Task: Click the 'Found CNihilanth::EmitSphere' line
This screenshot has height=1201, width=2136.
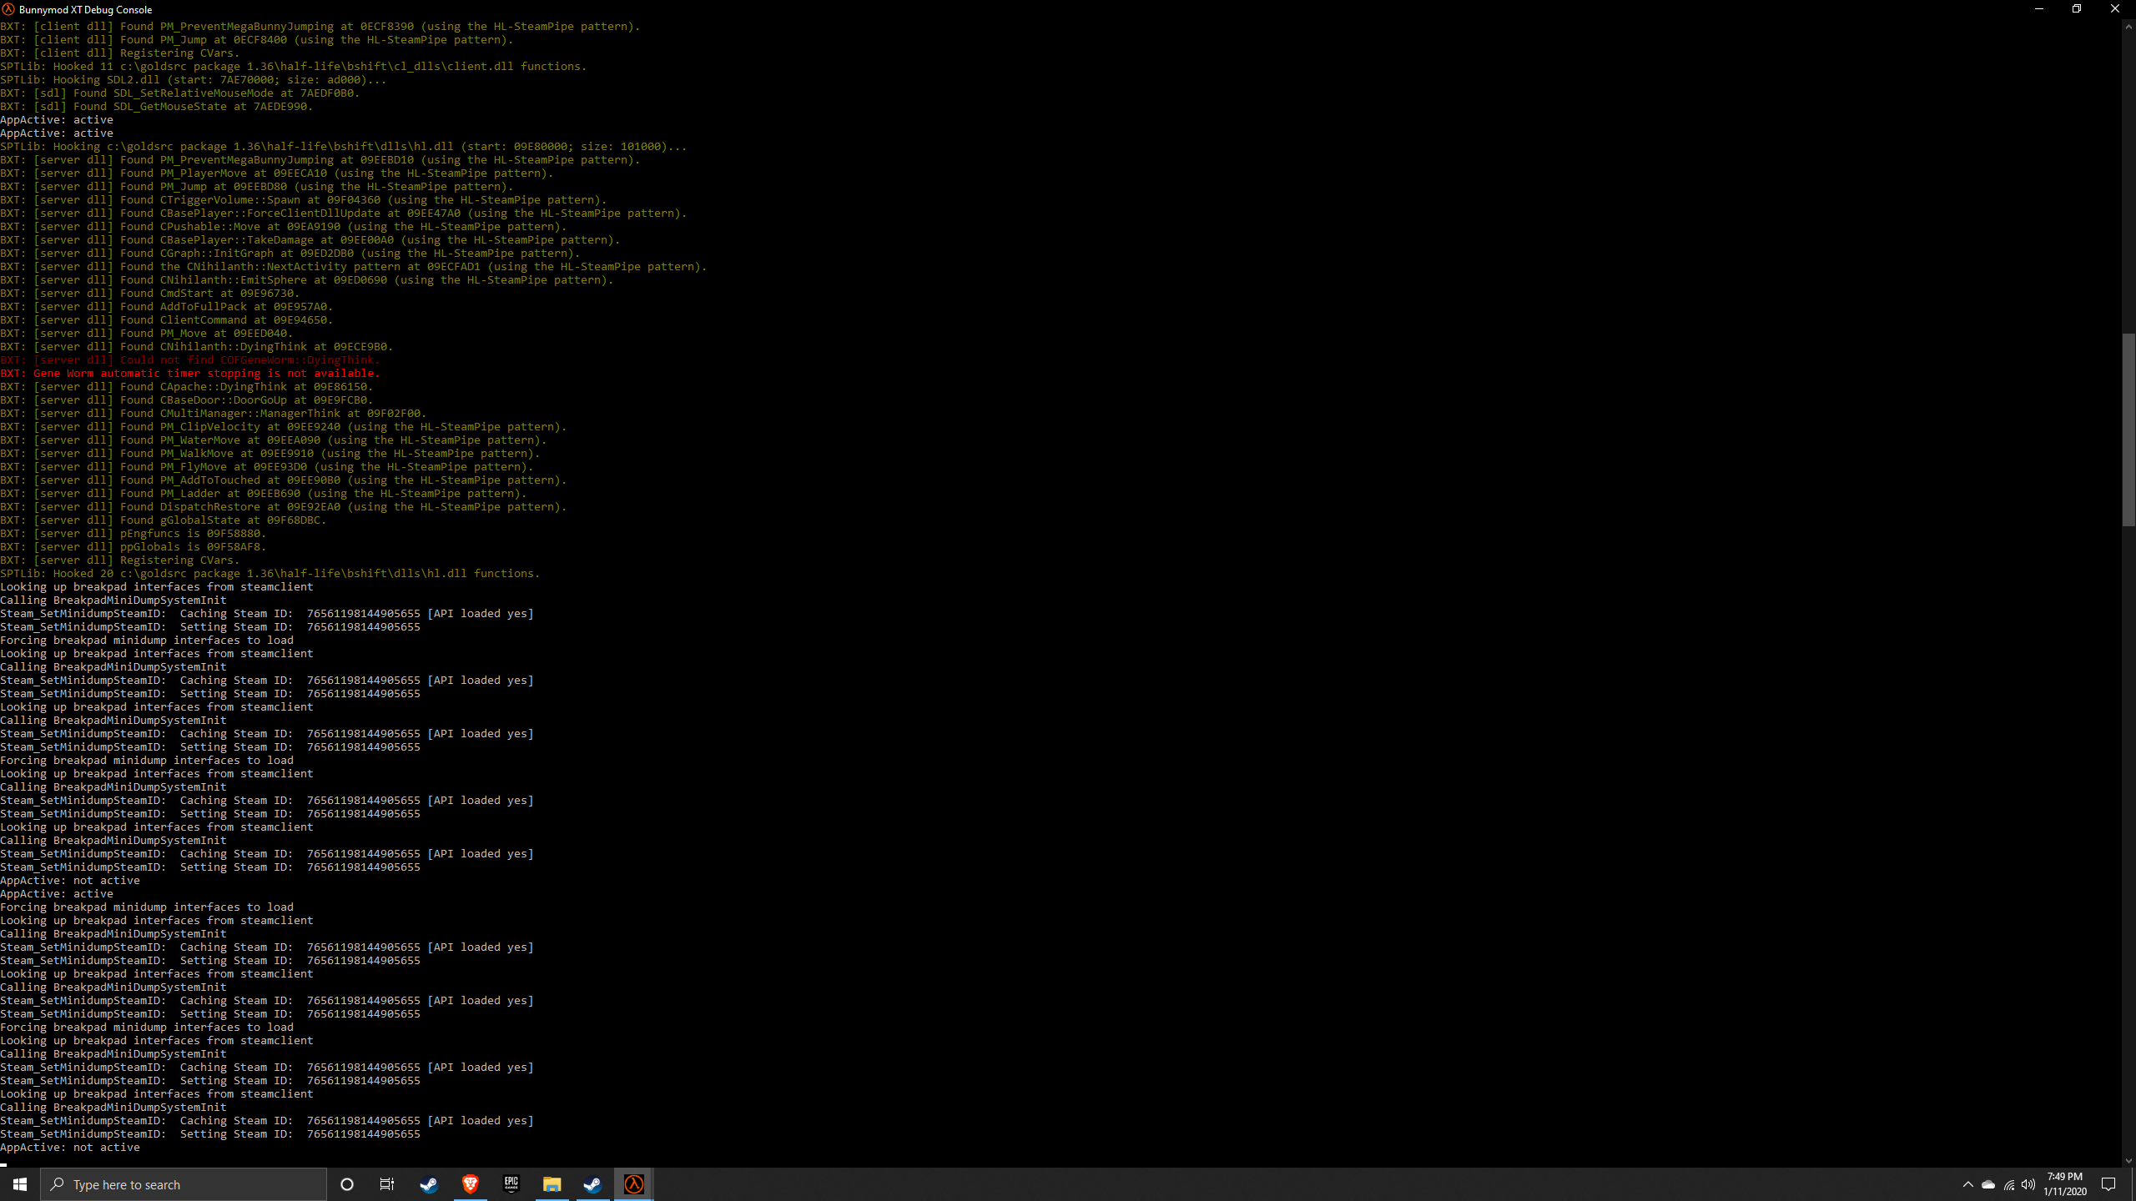Action: (307, 280)
